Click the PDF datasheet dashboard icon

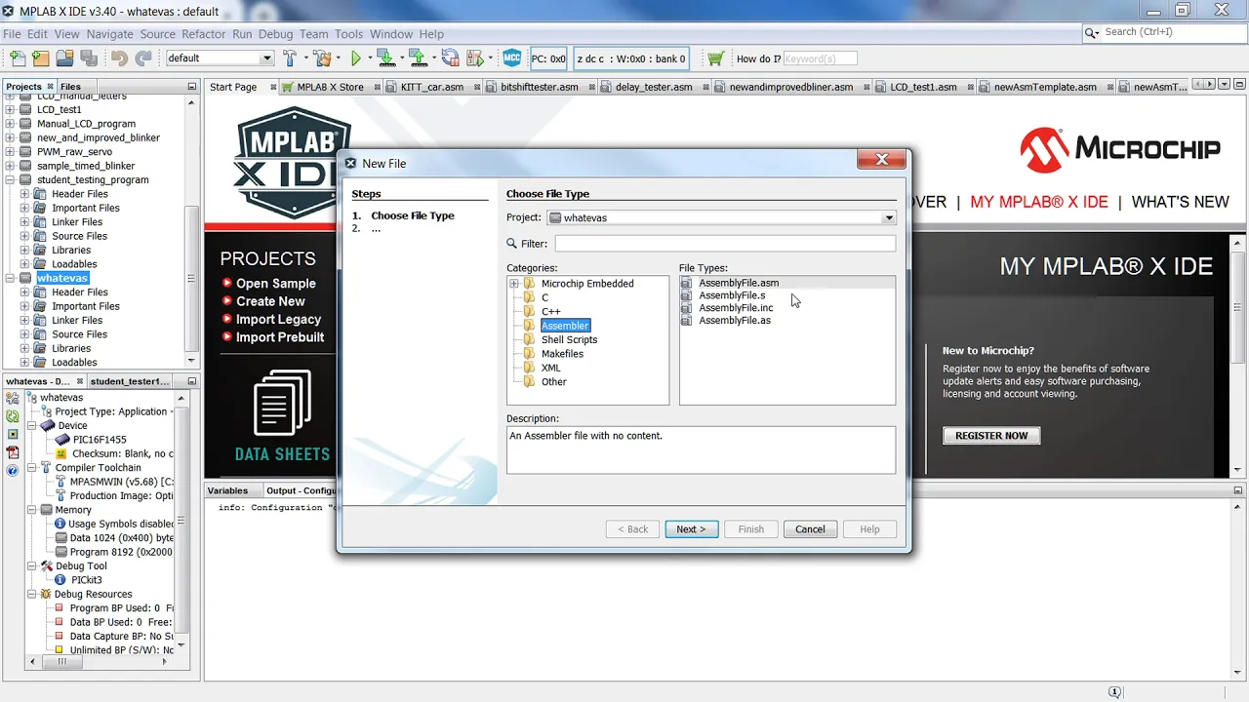(x=13, y=452)
